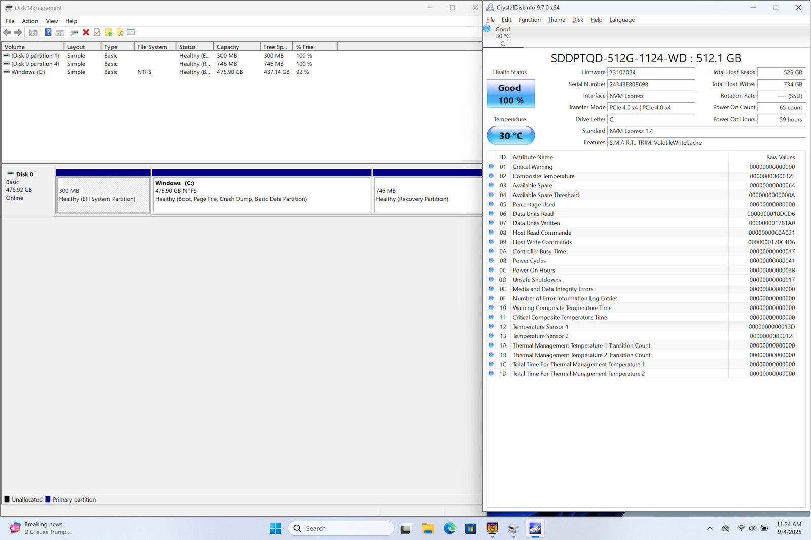Open Help via the blue question mark icon

point(48,32)
